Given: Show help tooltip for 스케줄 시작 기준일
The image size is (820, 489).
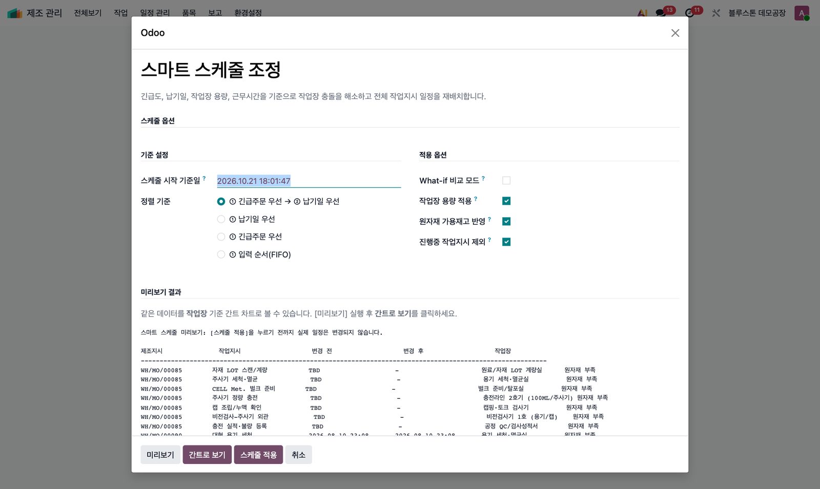Looking at the screenshot, I should [204, 178].
